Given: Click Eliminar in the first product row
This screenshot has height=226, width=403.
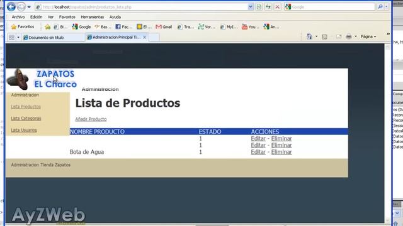Looking at the screenshot, I should 281,138.
